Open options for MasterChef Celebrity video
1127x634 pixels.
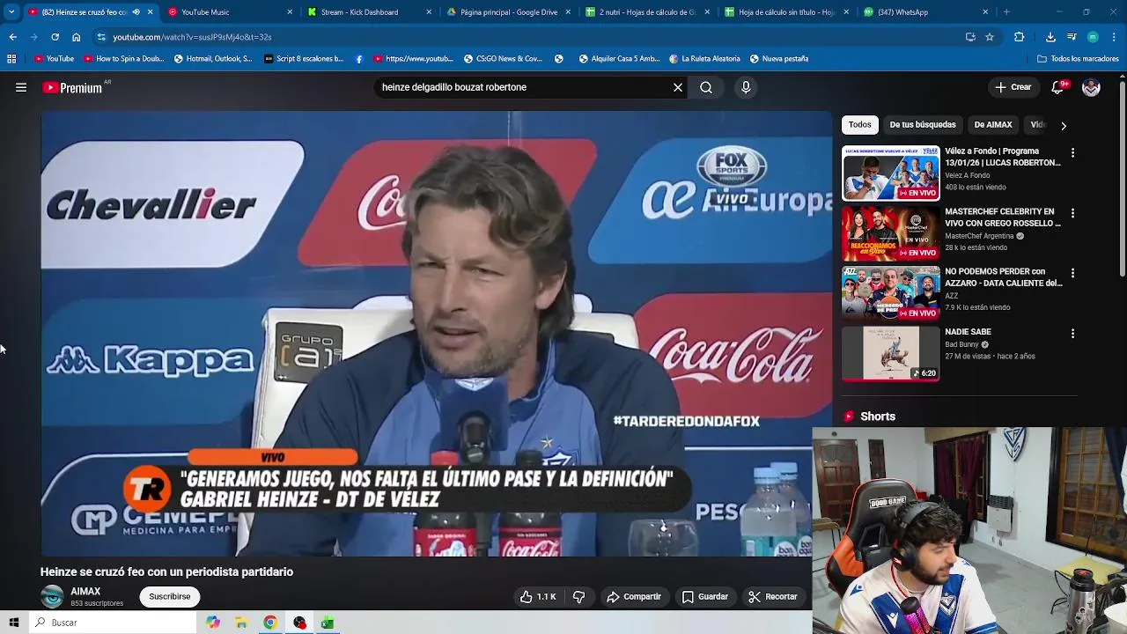coord(1072,213)
